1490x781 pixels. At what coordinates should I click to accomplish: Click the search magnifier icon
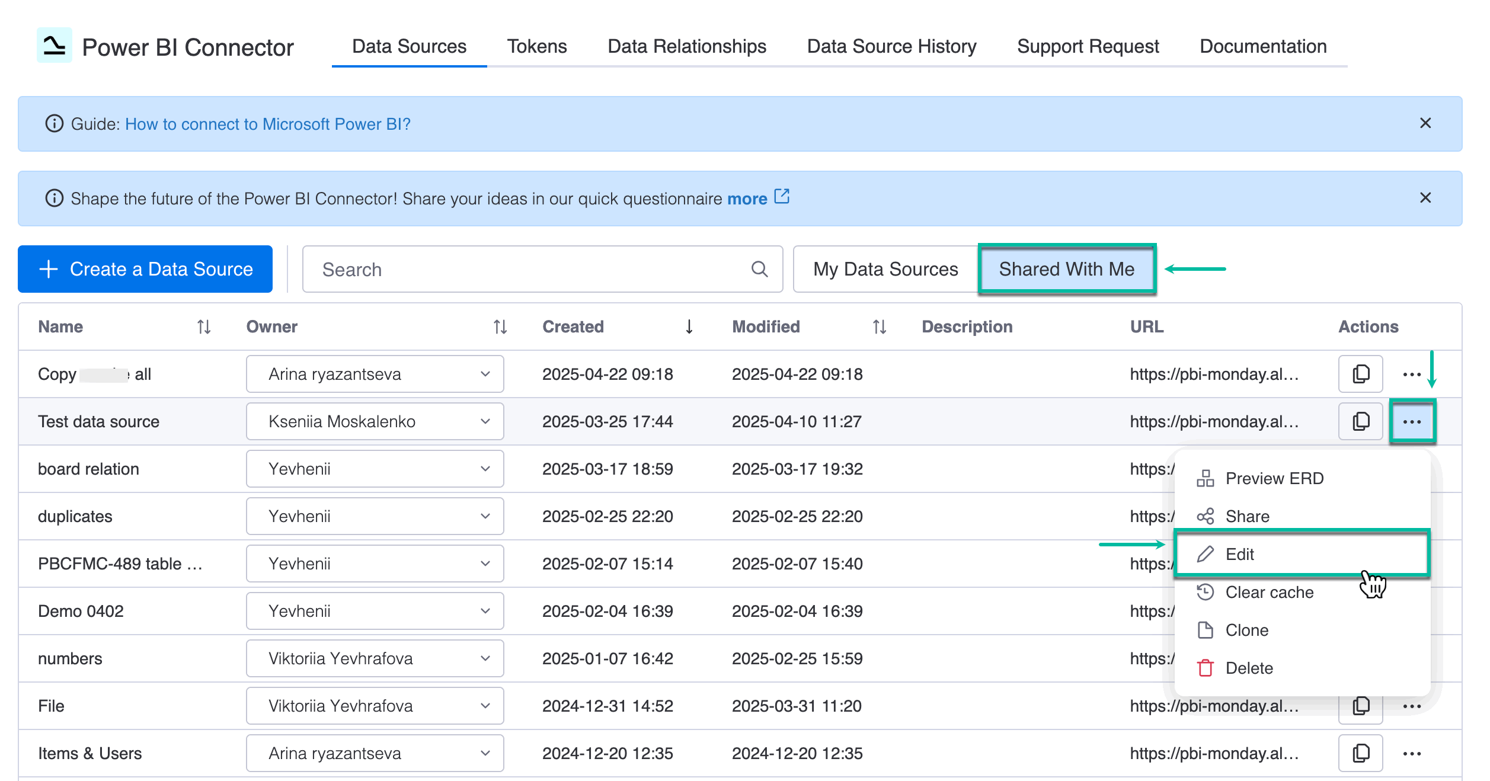(x=759, y=269)
